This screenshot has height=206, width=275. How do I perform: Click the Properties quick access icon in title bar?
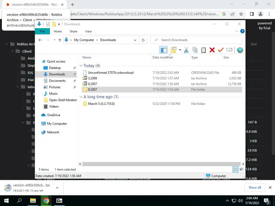[x=48, y=24]
